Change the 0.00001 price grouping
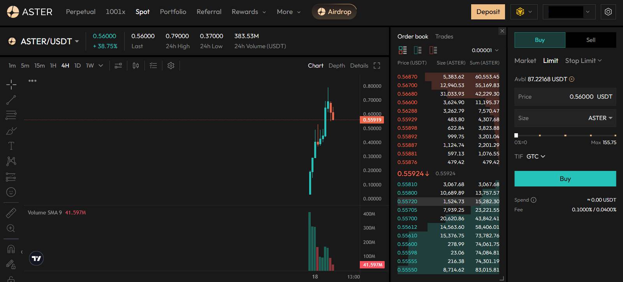 pyautogui.click(x=485, y=50)
